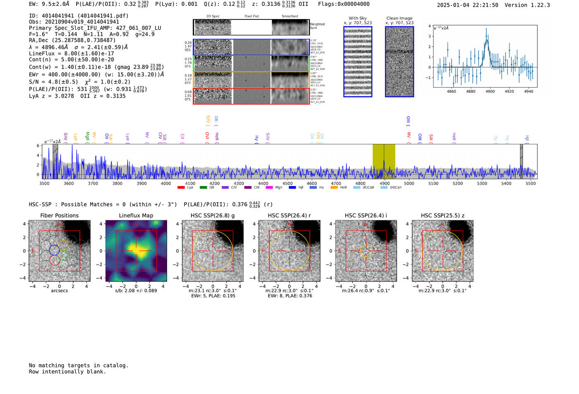Image resolution: width=579 pixels, height=394 pixels.
Task: Open the HSC SSP(26.4) r cutout
Action: (289, 251)
